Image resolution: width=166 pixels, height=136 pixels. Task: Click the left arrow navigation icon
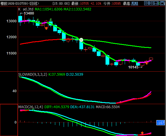[x=147, y=3]
